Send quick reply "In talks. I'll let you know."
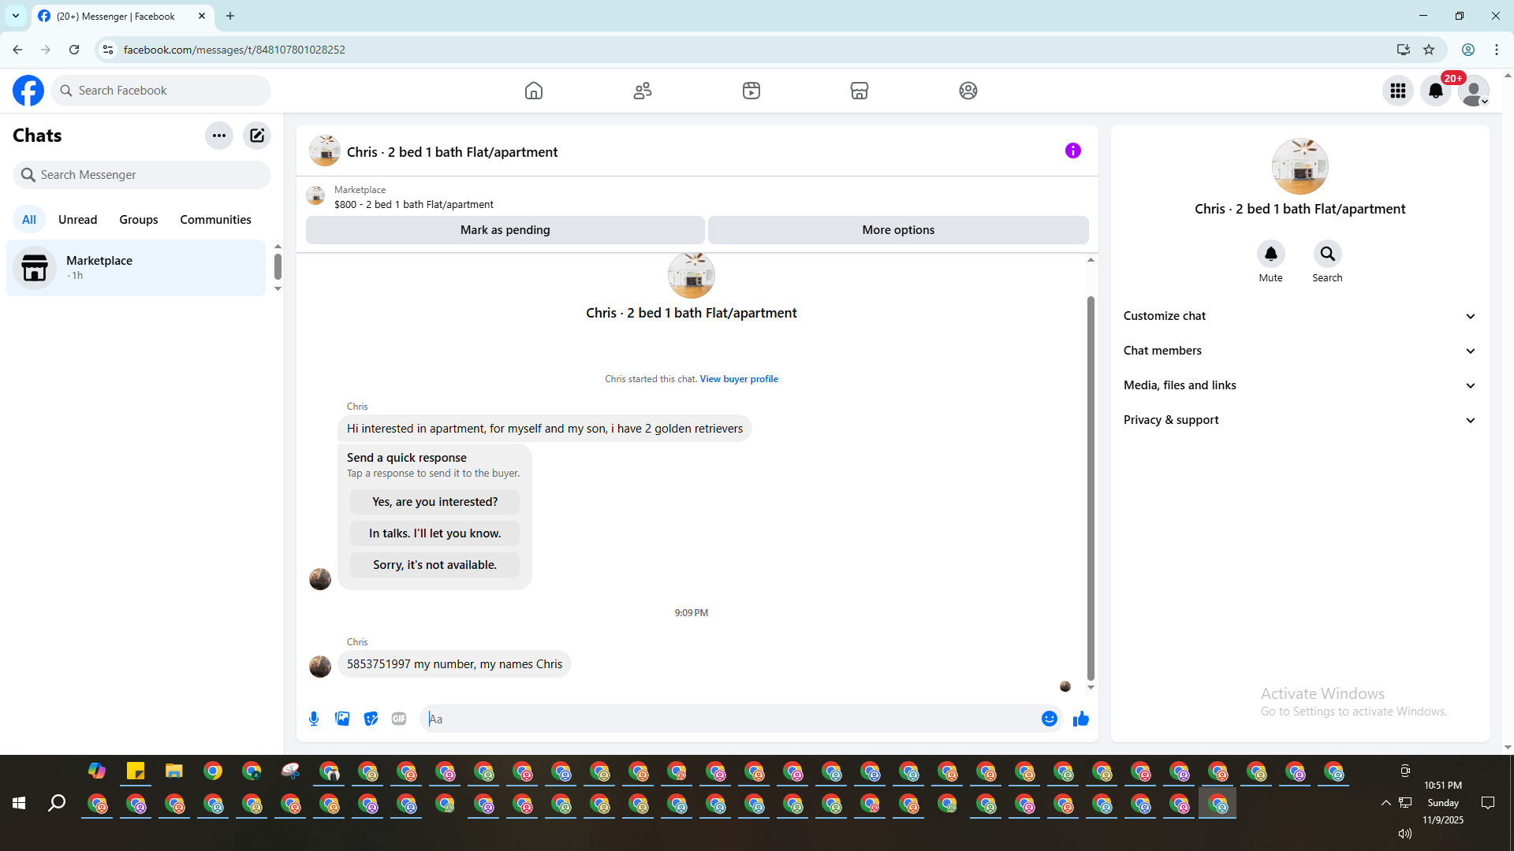This screenshot has width=1514, height=851. [434, 533]
